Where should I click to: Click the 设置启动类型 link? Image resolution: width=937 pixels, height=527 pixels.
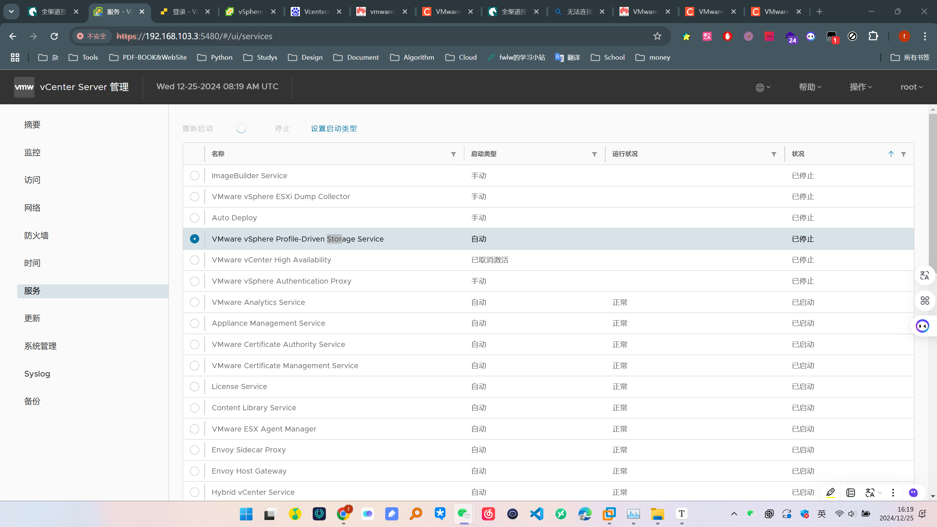[334, 128]
